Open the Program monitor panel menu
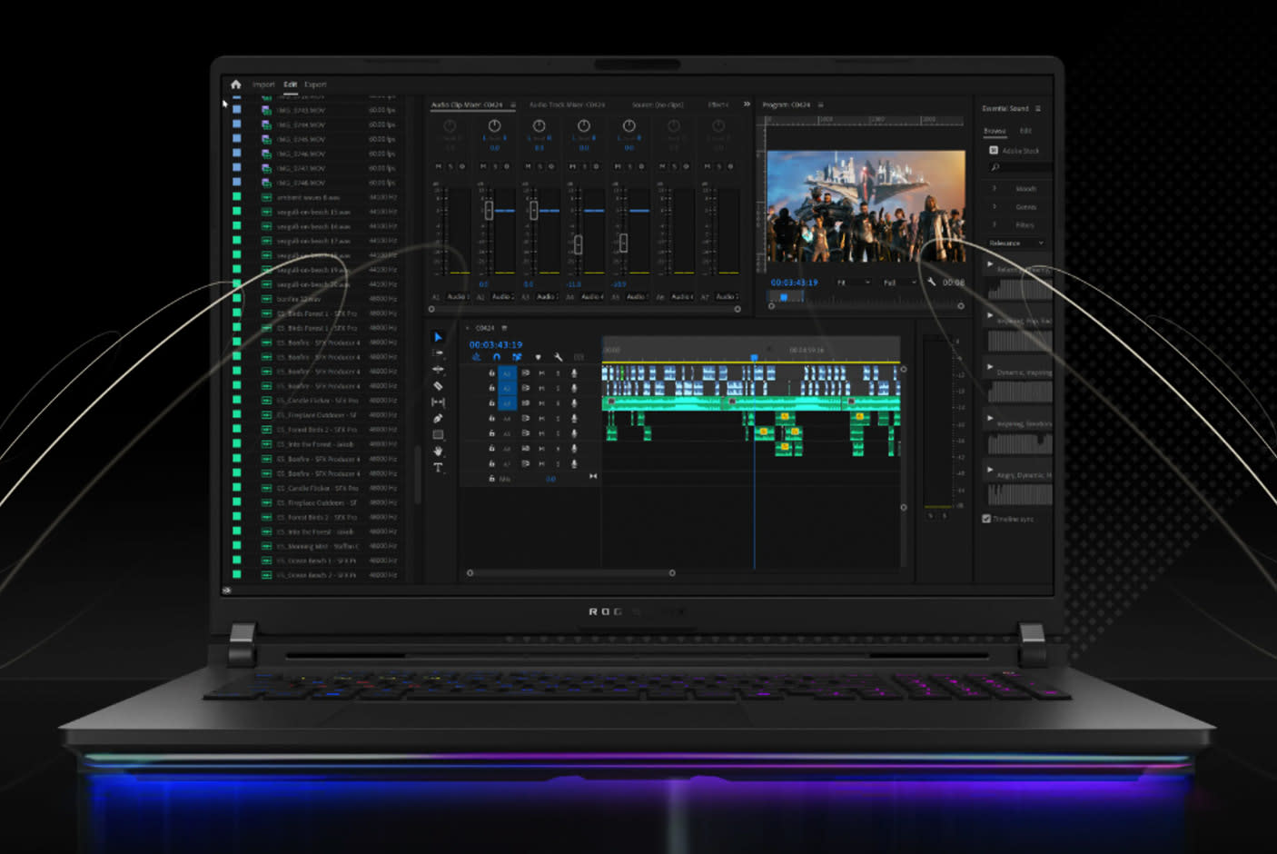 (821, 104)
